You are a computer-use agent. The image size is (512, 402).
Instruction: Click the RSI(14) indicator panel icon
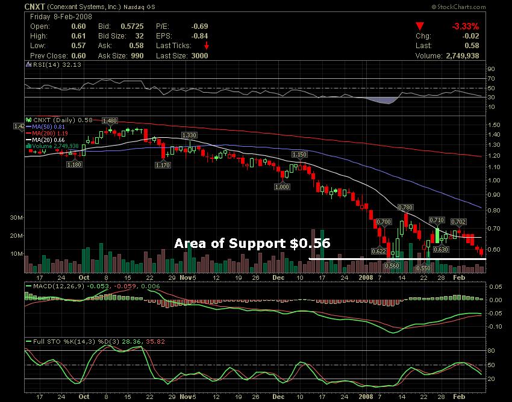(x=29, y=64)
